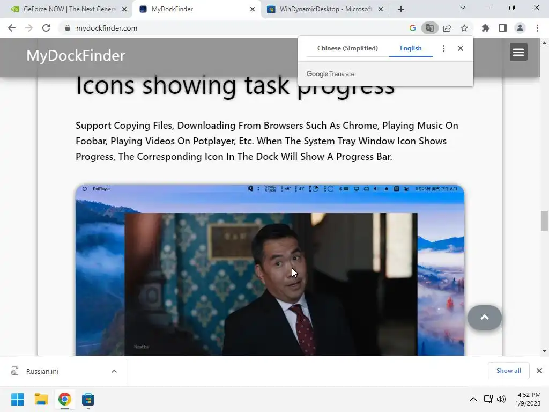Click the volume speaker tray icon
Image resolution: width=549 pixels, height=412 pixels.
[501, 399]
